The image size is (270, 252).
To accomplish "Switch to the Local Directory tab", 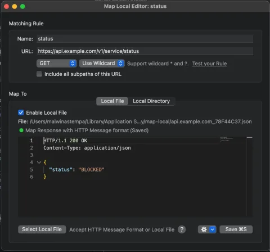I will [151, 101].
